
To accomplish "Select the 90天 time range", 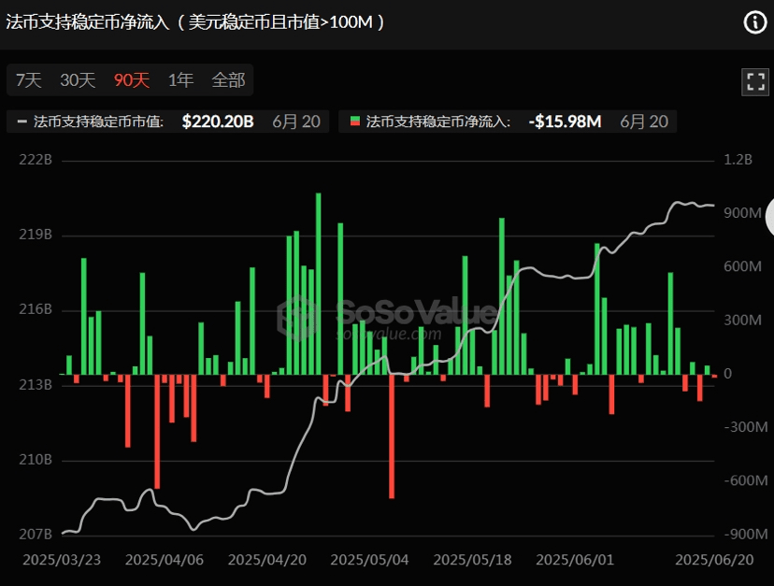I will tap(131, 80).
